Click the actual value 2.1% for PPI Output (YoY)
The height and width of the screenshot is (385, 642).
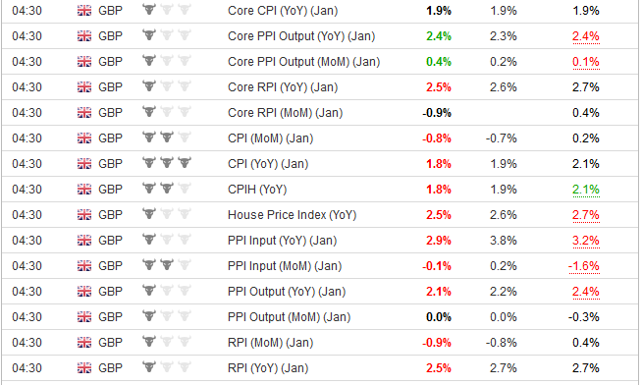click(x=439, y=292)
